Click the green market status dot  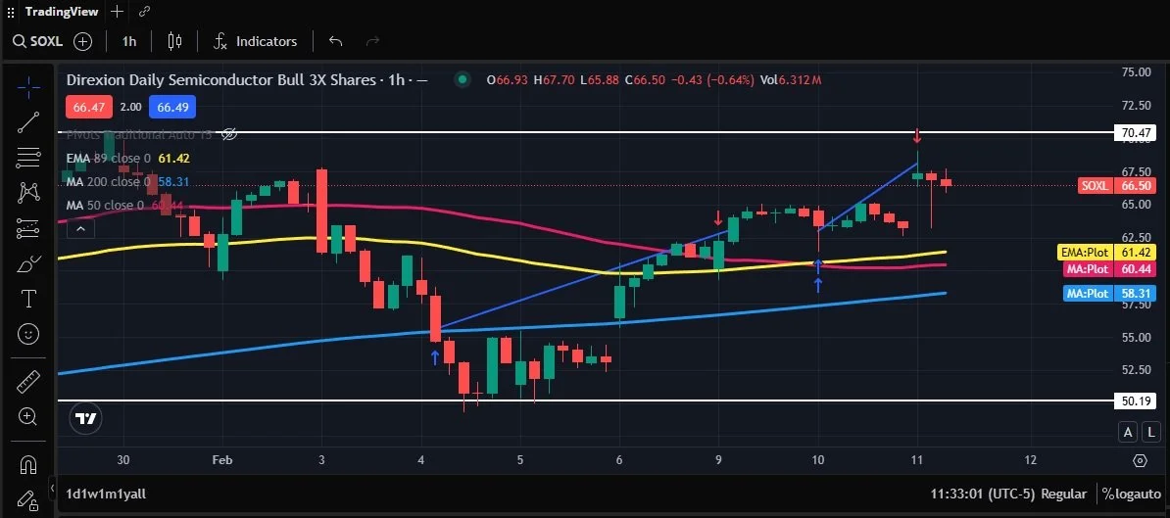point(463,79)
